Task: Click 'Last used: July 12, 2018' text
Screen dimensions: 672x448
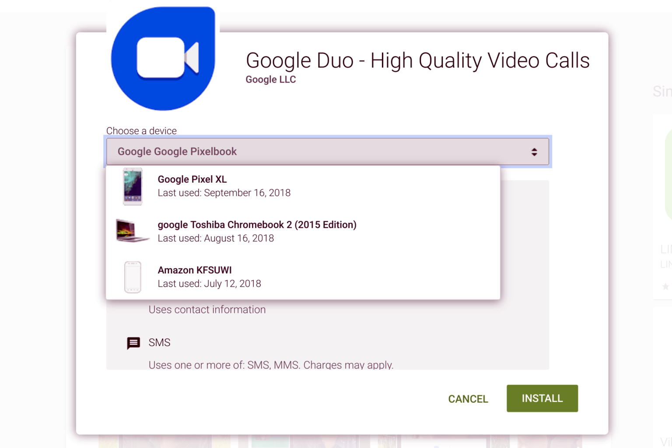Action: tap(209, 284)
